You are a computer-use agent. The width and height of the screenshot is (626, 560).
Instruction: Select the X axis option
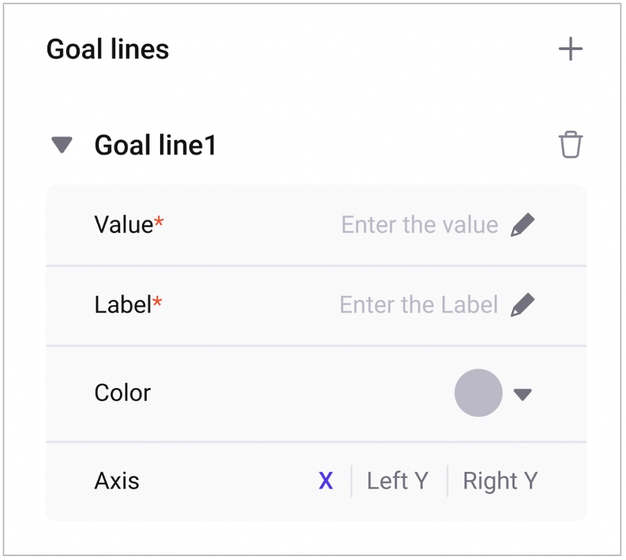click(x=326, y=481)
